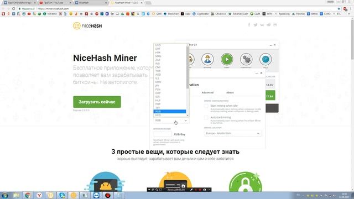The height and width of the screenshot is (199, 354).
Task: Select GBP in the currency list
Action: click(x=170, y=93)
